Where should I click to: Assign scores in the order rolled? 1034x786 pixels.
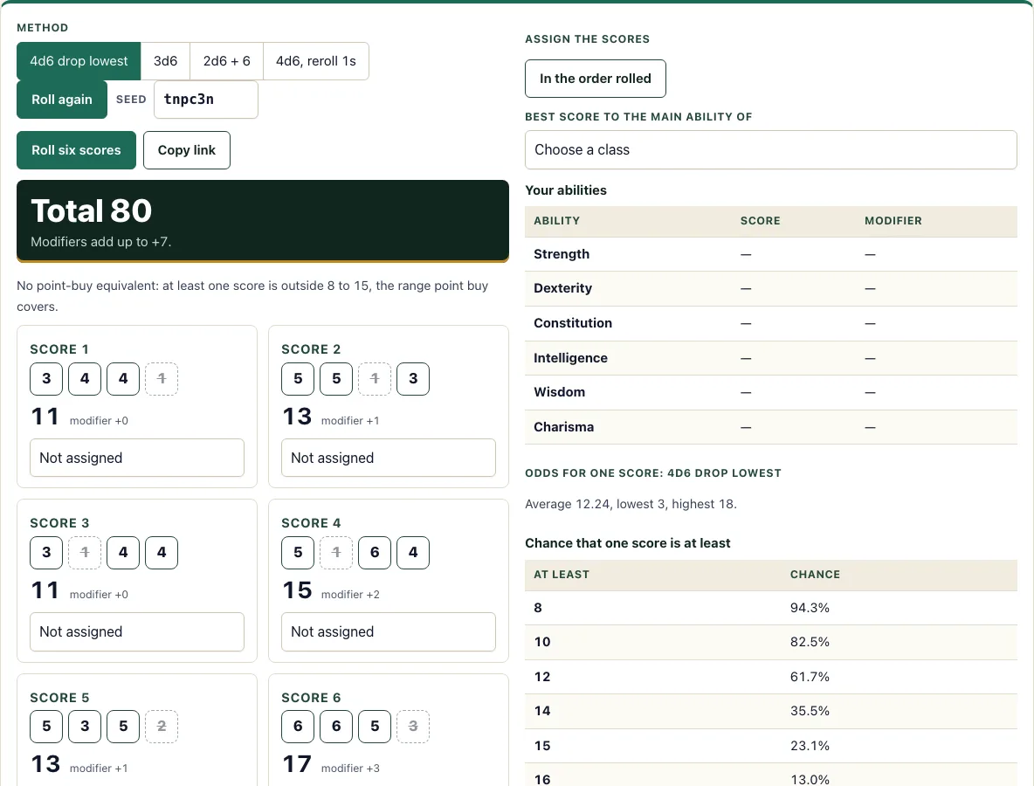point(596,79)
